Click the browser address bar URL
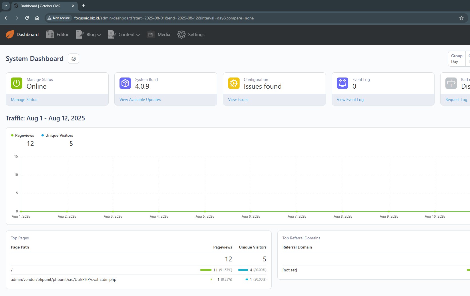470x296 pixels. (x=164, y=18)
